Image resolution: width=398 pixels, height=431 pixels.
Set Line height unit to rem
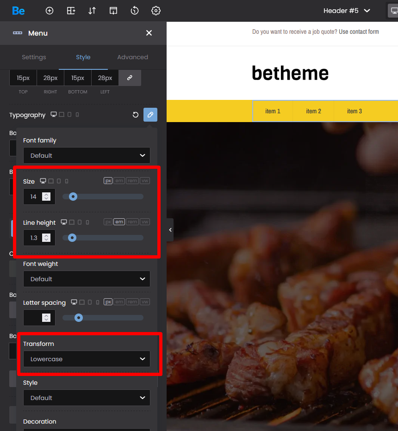tap(132, 222)
